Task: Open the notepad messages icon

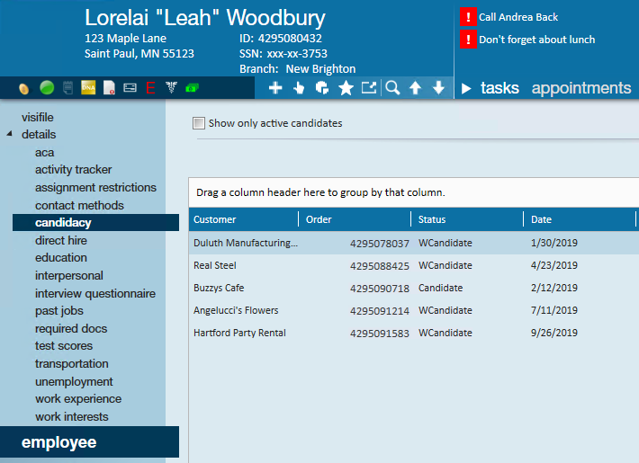Action: [x=68, y=87]
